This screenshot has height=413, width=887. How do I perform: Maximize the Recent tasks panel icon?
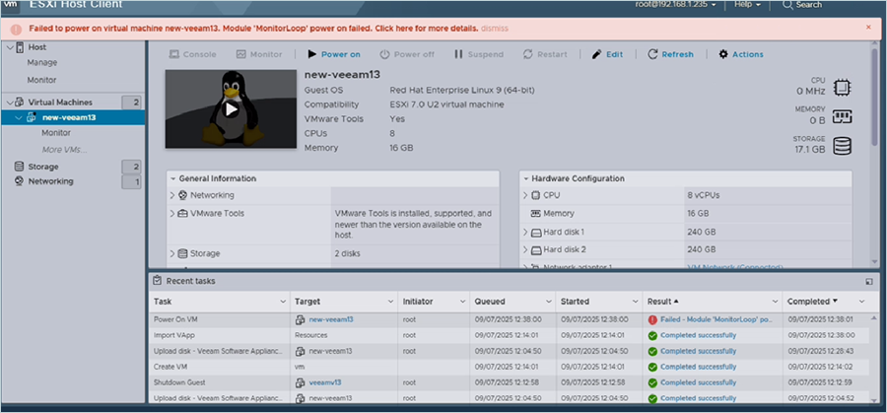point(868,281)
